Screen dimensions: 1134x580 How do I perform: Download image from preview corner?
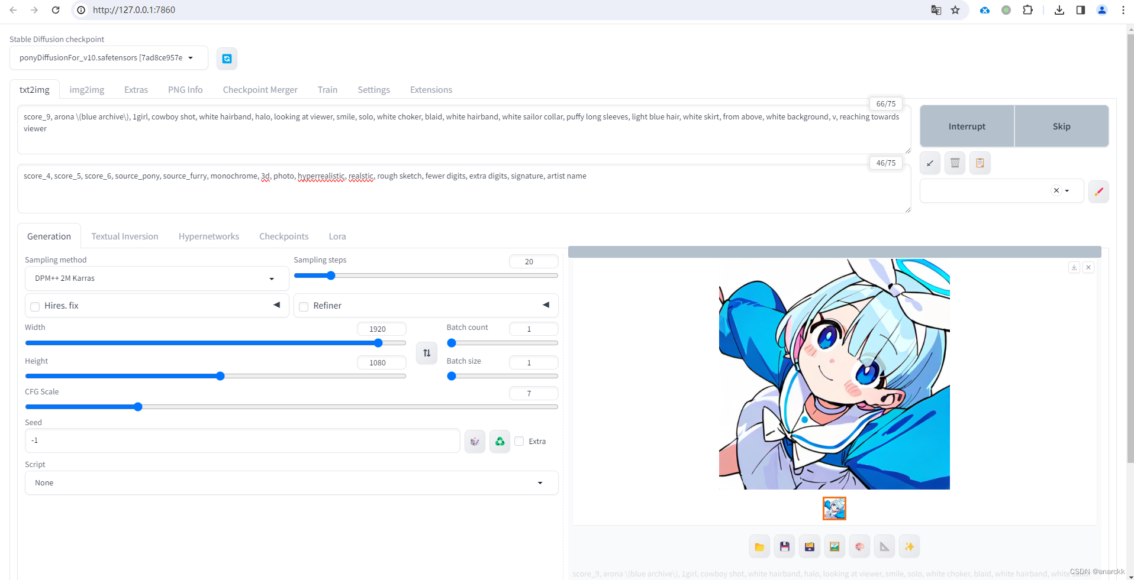click(1074, 267)
